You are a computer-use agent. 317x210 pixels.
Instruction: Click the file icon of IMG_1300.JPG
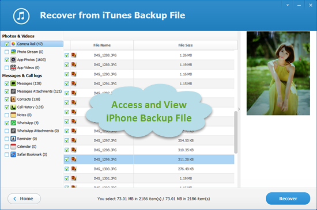click(x=74, y=169)
